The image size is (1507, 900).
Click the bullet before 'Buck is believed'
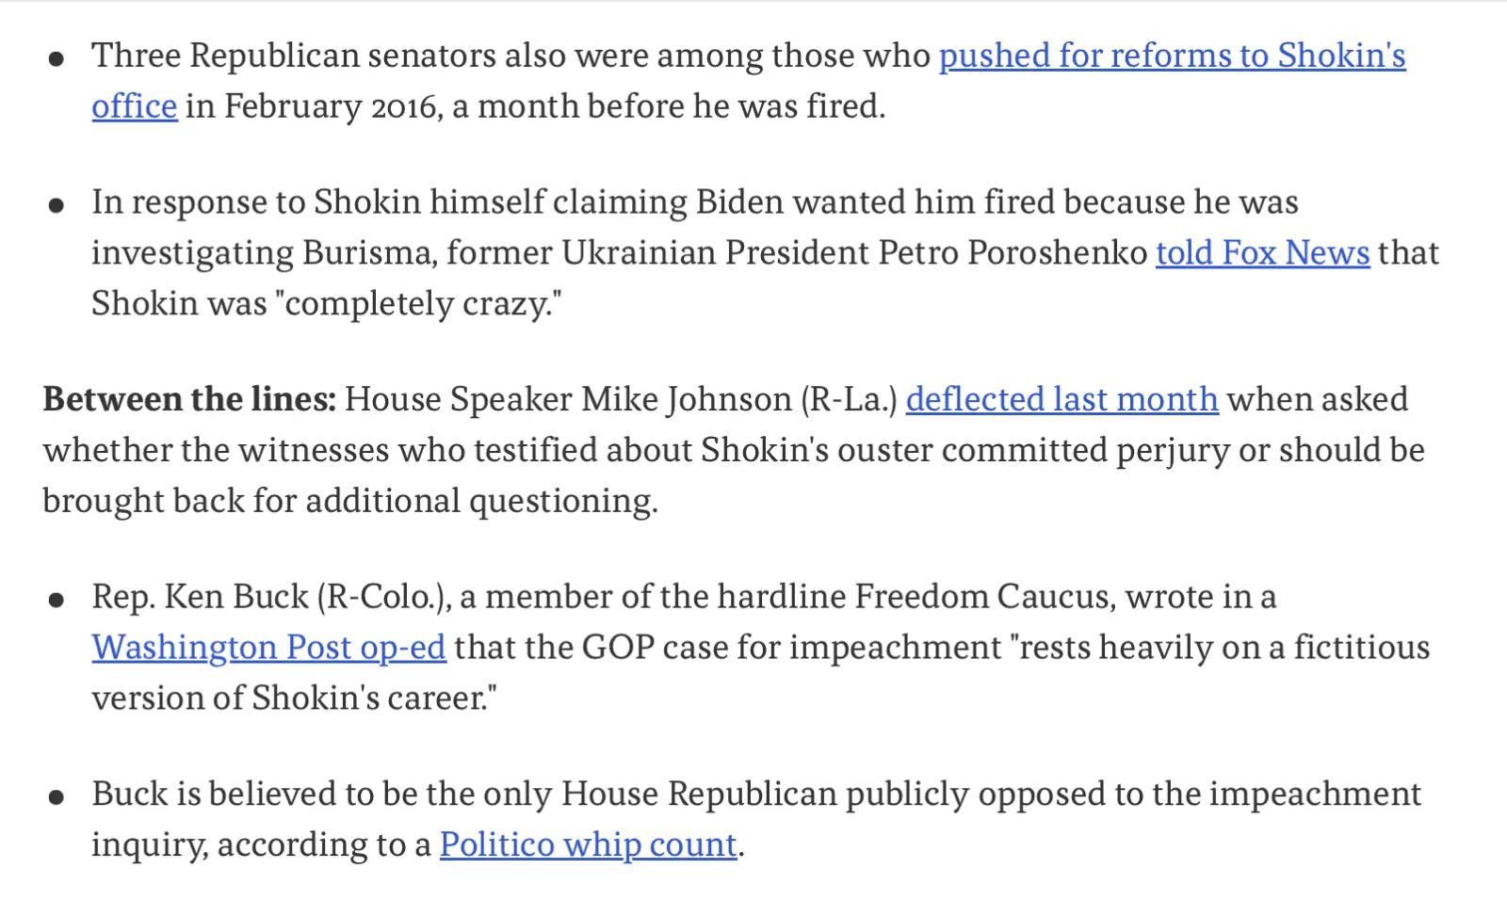57,797
